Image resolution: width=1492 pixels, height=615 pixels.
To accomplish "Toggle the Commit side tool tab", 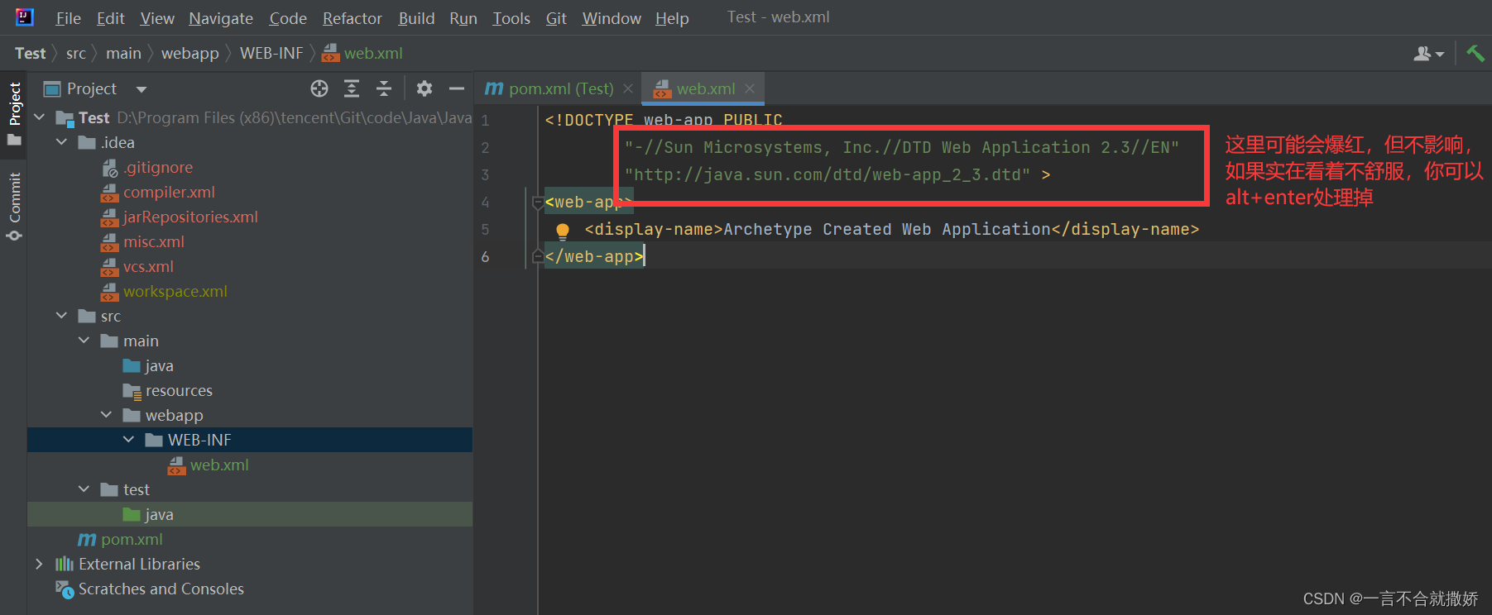I will coord(14,206).
